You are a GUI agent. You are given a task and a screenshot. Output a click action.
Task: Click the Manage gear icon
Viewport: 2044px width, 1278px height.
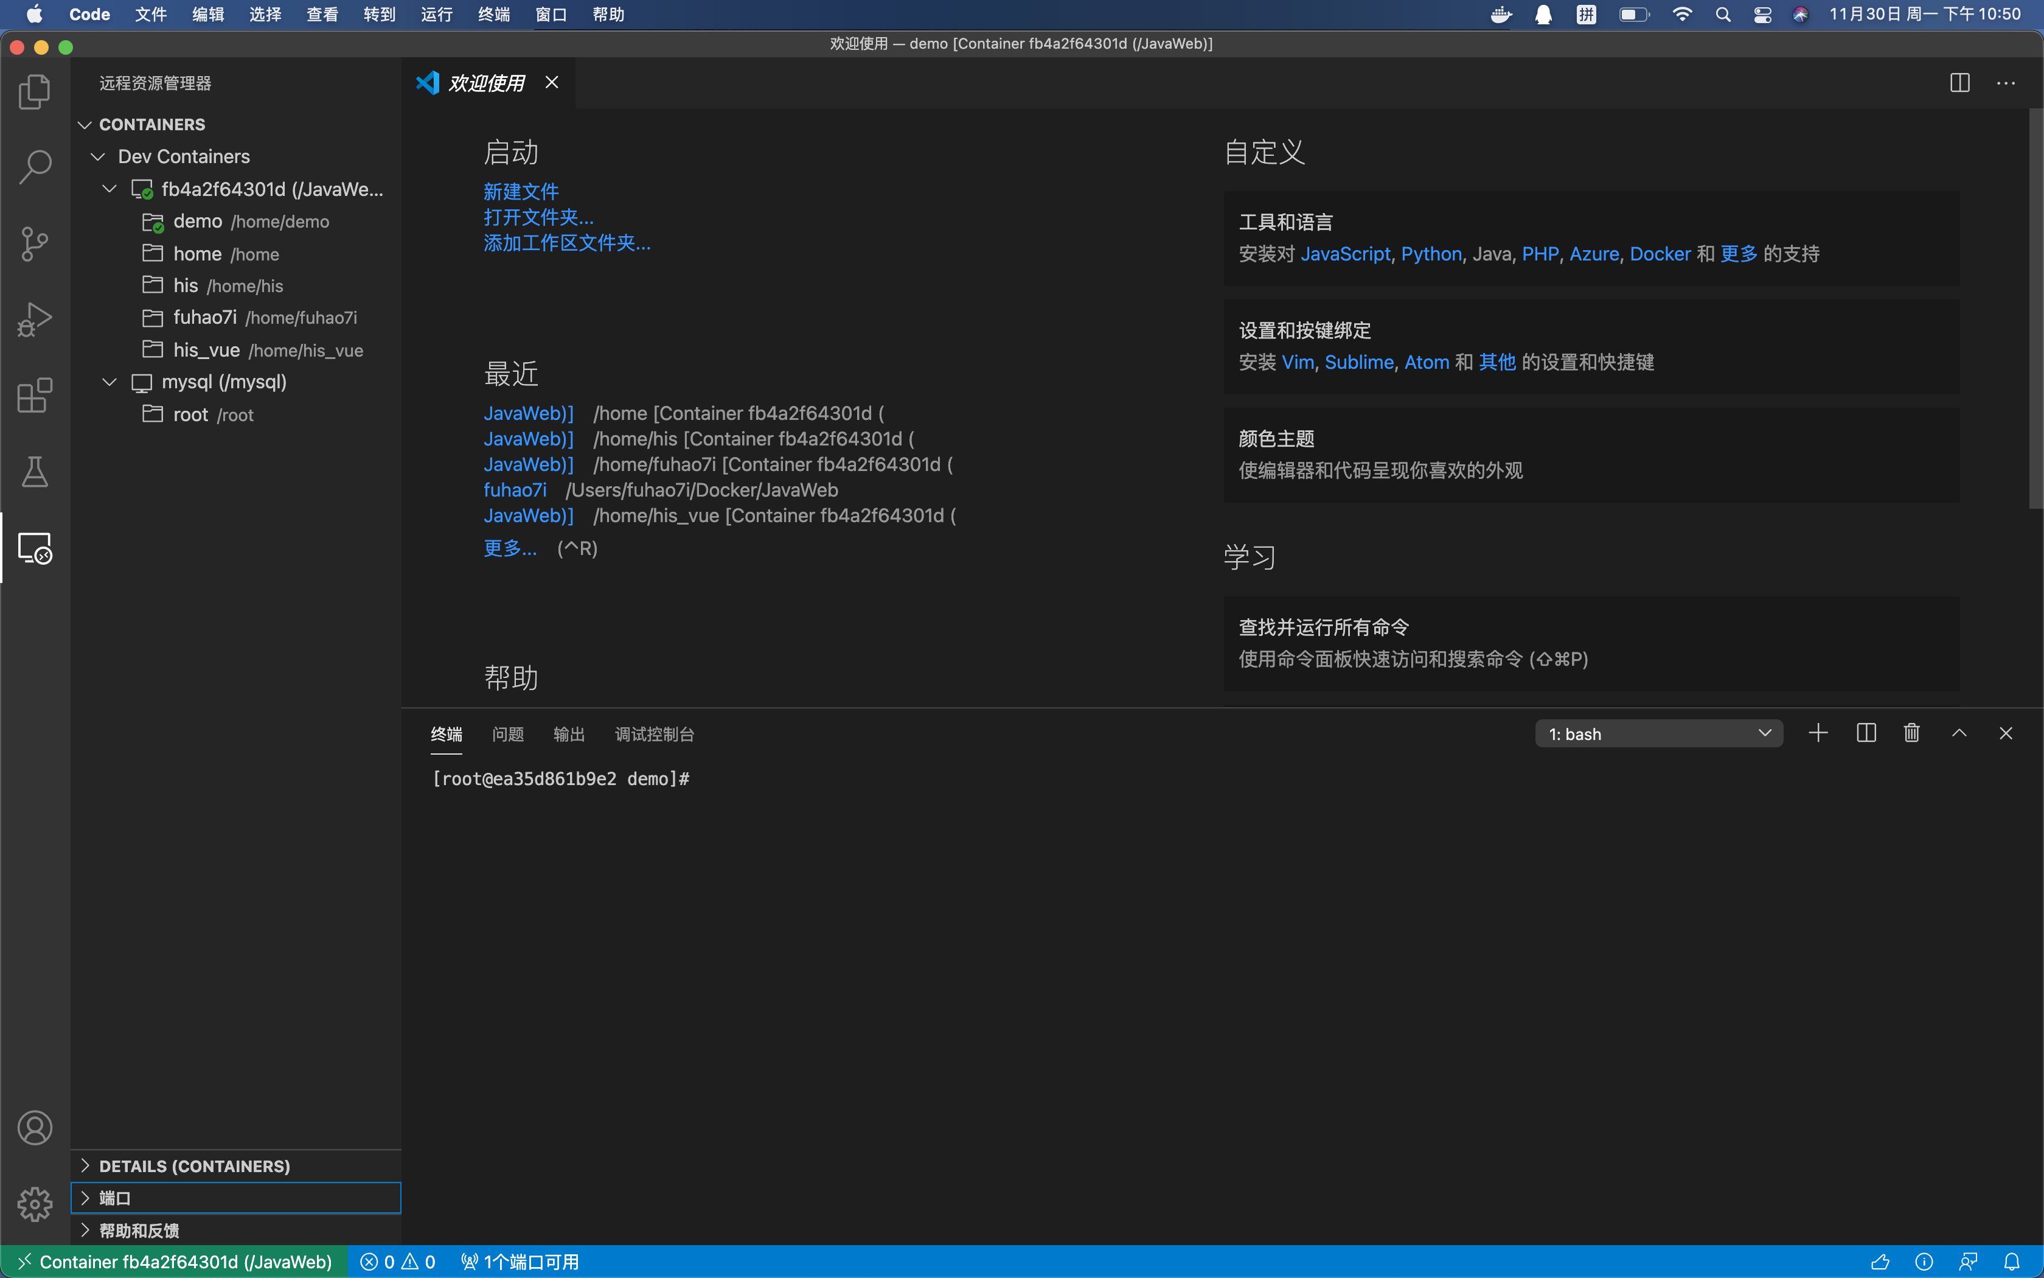click(x=35, y=1204)
